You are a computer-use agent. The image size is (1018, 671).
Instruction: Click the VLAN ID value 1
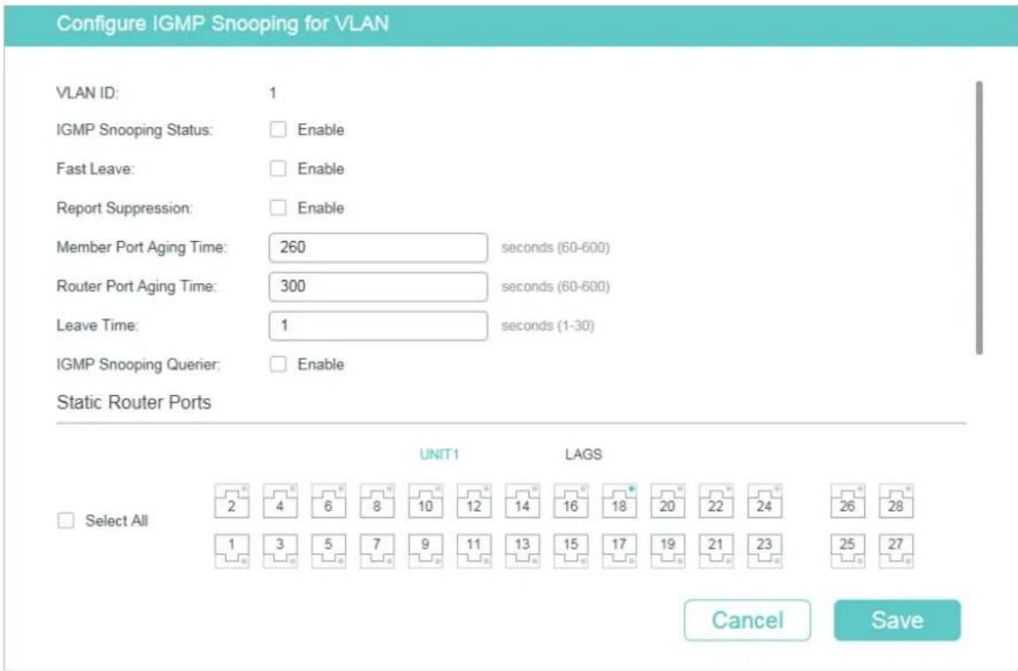click(273, 93)
